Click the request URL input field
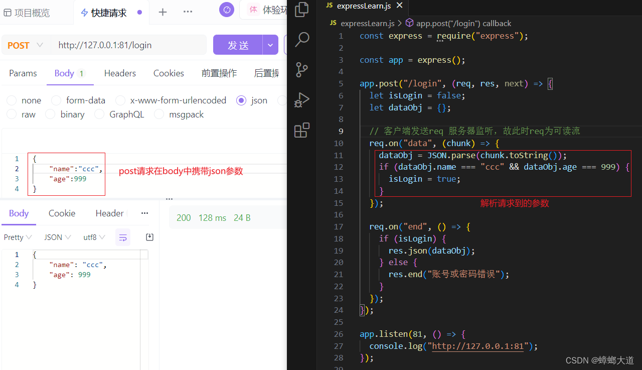Image resolution: width=642 pixels, height=370 pixels. tap(128, 45)
